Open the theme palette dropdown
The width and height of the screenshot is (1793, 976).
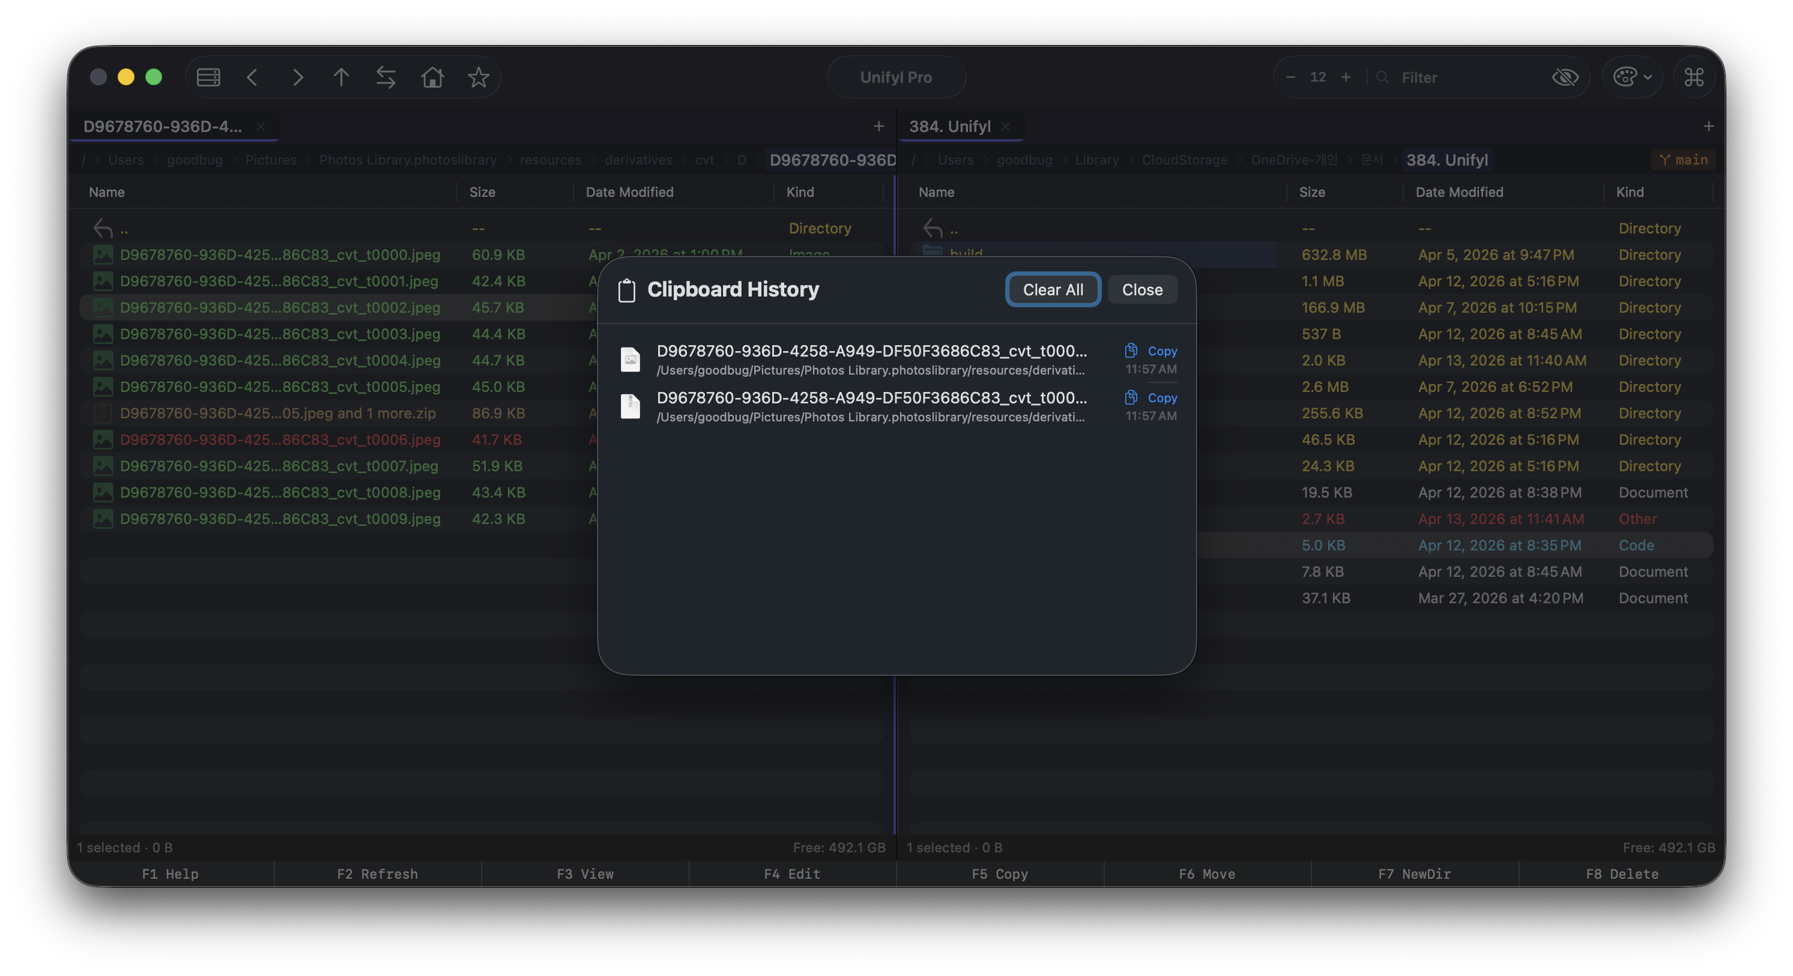1631,77
